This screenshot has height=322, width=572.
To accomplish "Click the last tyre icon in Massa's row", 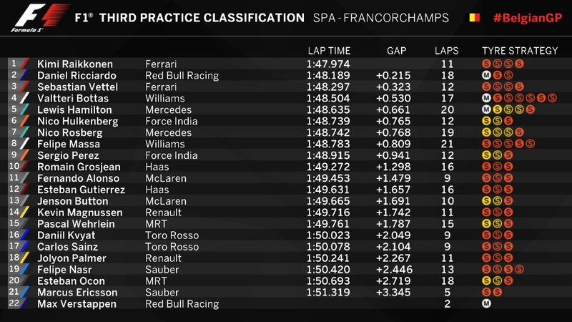I will click(531, 144).
